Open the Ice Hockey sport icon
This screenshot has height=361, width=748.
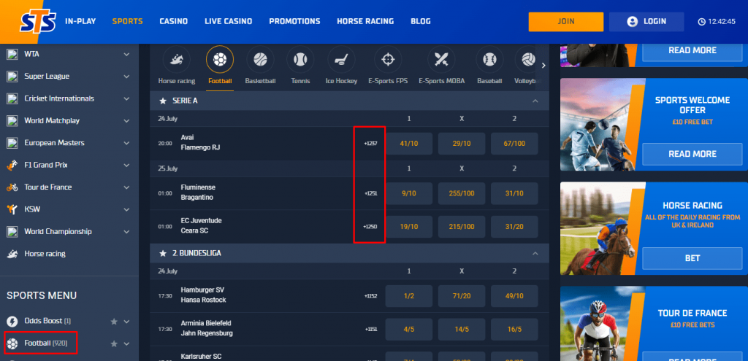[340, 59]
